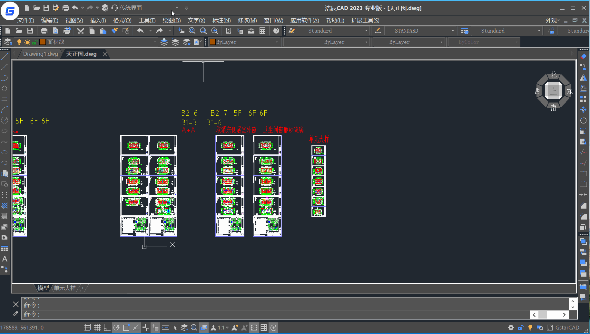Click the Print icon in standard toolbar
The width and height of the screenshot is (590, 334).
pos(44,31)
